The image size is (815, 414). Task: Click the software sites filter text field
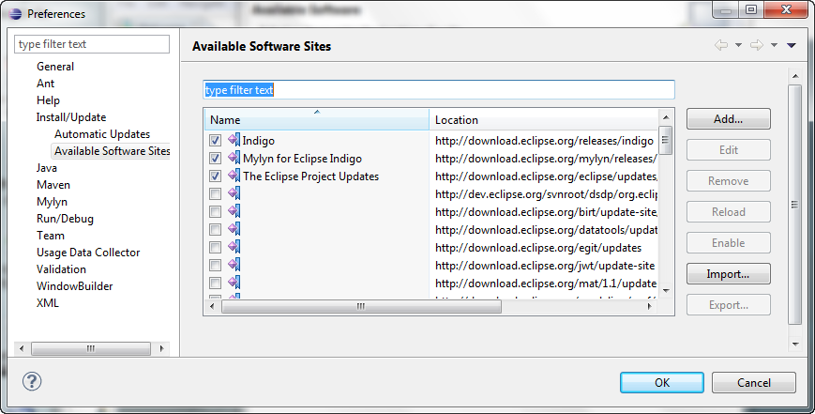439,90
